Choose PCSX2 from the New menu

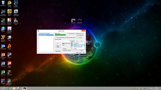pos(78,48)
